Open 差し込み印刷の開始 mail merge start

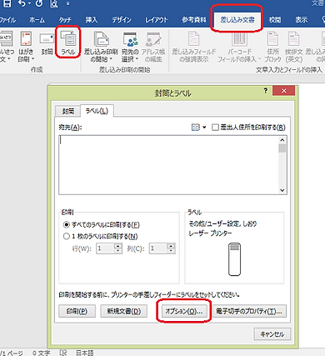(101, 46)
